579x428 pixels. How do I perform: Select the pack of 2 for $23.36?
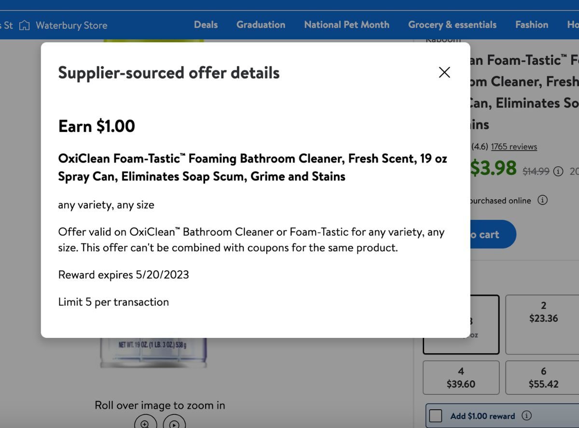tap(543, 324)
